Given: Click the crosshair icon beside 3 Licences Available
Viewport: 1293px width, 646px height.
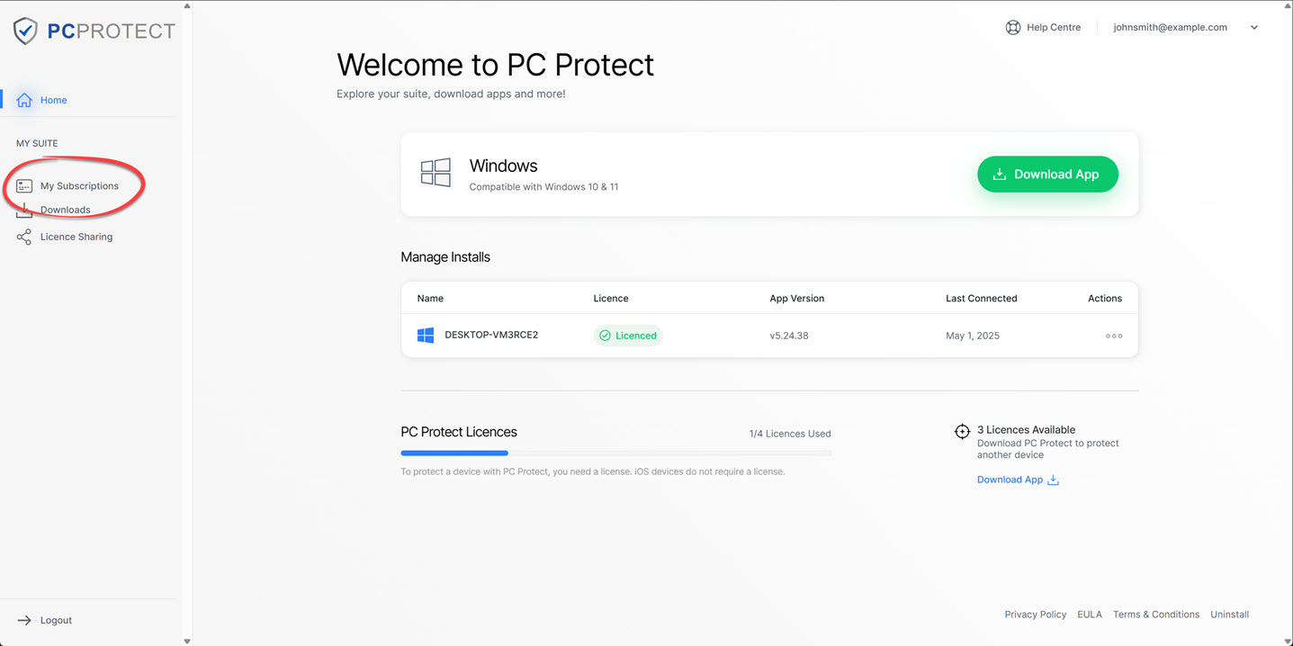Looking at the screenshot, I should coord(962,432).
